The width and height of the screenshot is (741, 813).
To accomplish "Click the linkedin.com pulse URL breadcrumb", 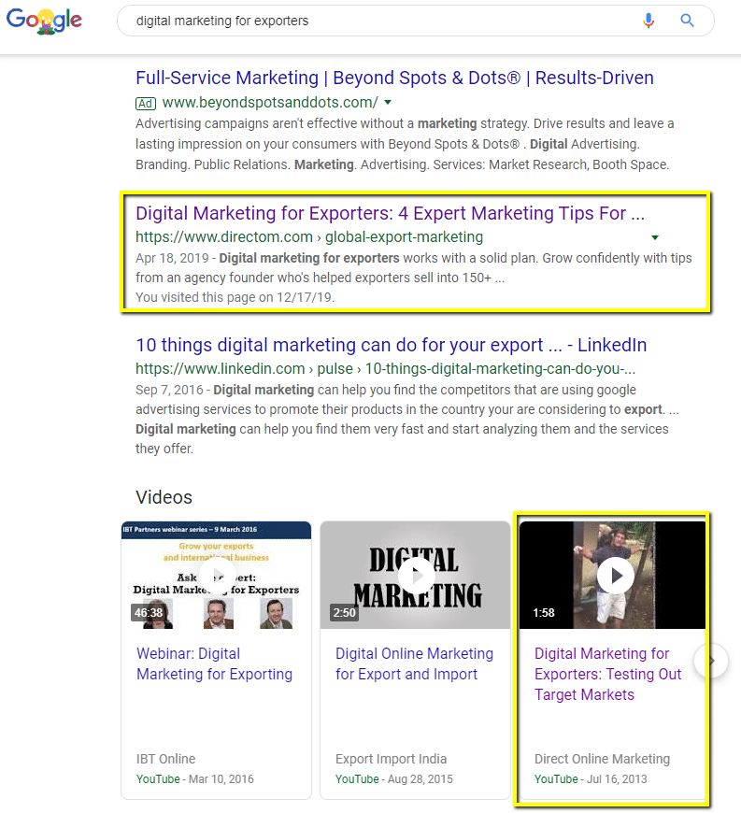I will click(385, 368).
